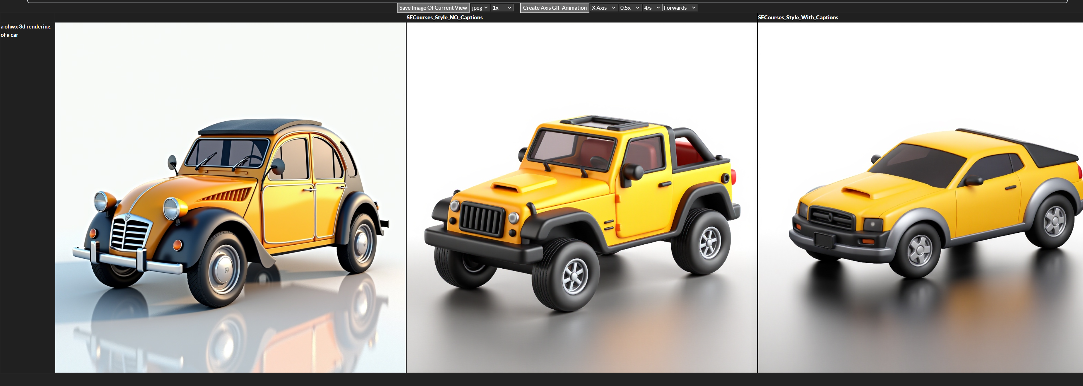This screenshot has width=1083, height=386.
Task: Open the jpeg image format dropdown
Action: [x=480, y=8]
